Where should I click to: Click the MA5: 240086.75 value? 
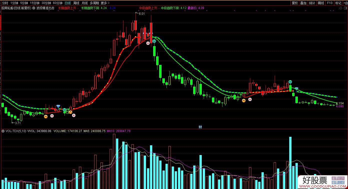94,131
